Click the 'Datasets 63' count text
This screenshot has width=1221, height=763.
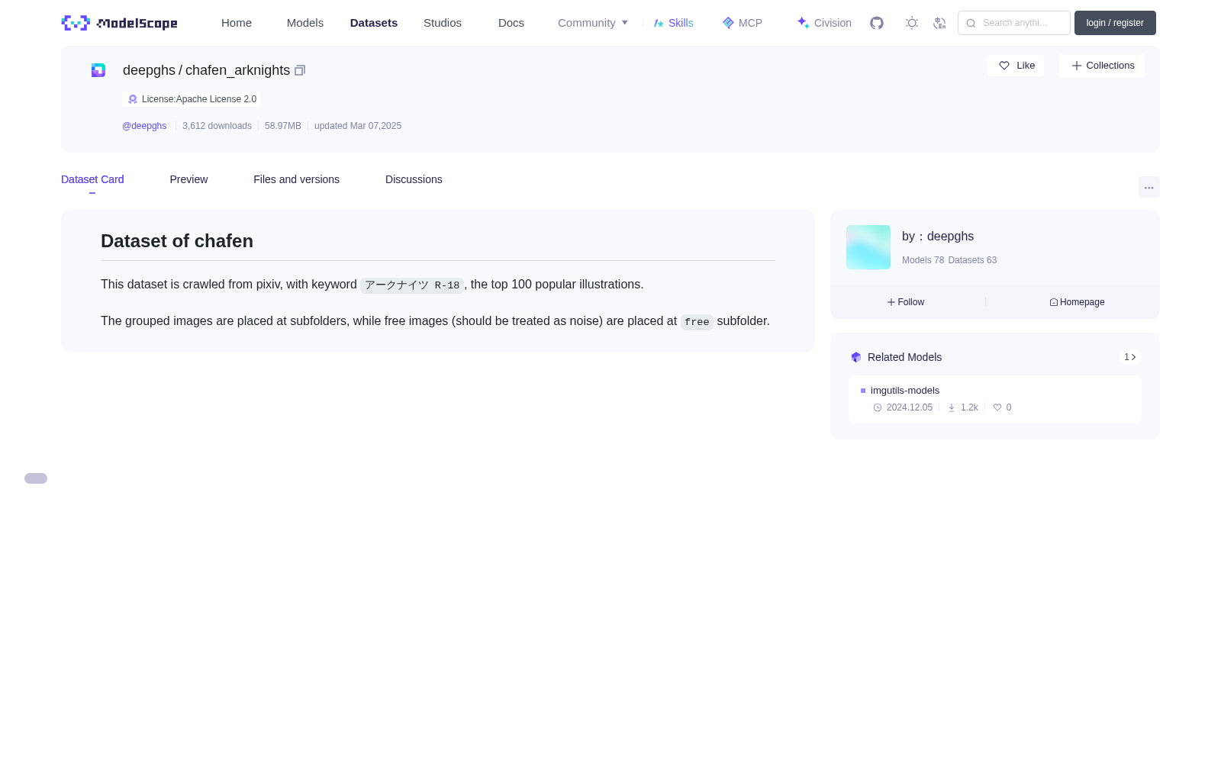[x=972, y=260]
